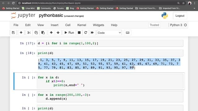Open the cell type dropdown showing Code

(109, 33)
